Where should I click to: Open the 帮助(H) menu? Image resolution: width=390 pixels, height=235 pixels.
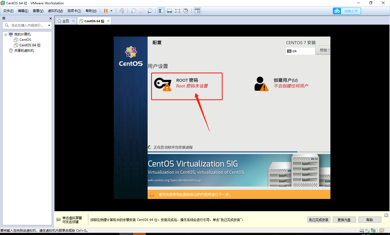pyautogui.click(x=91, y=11)
